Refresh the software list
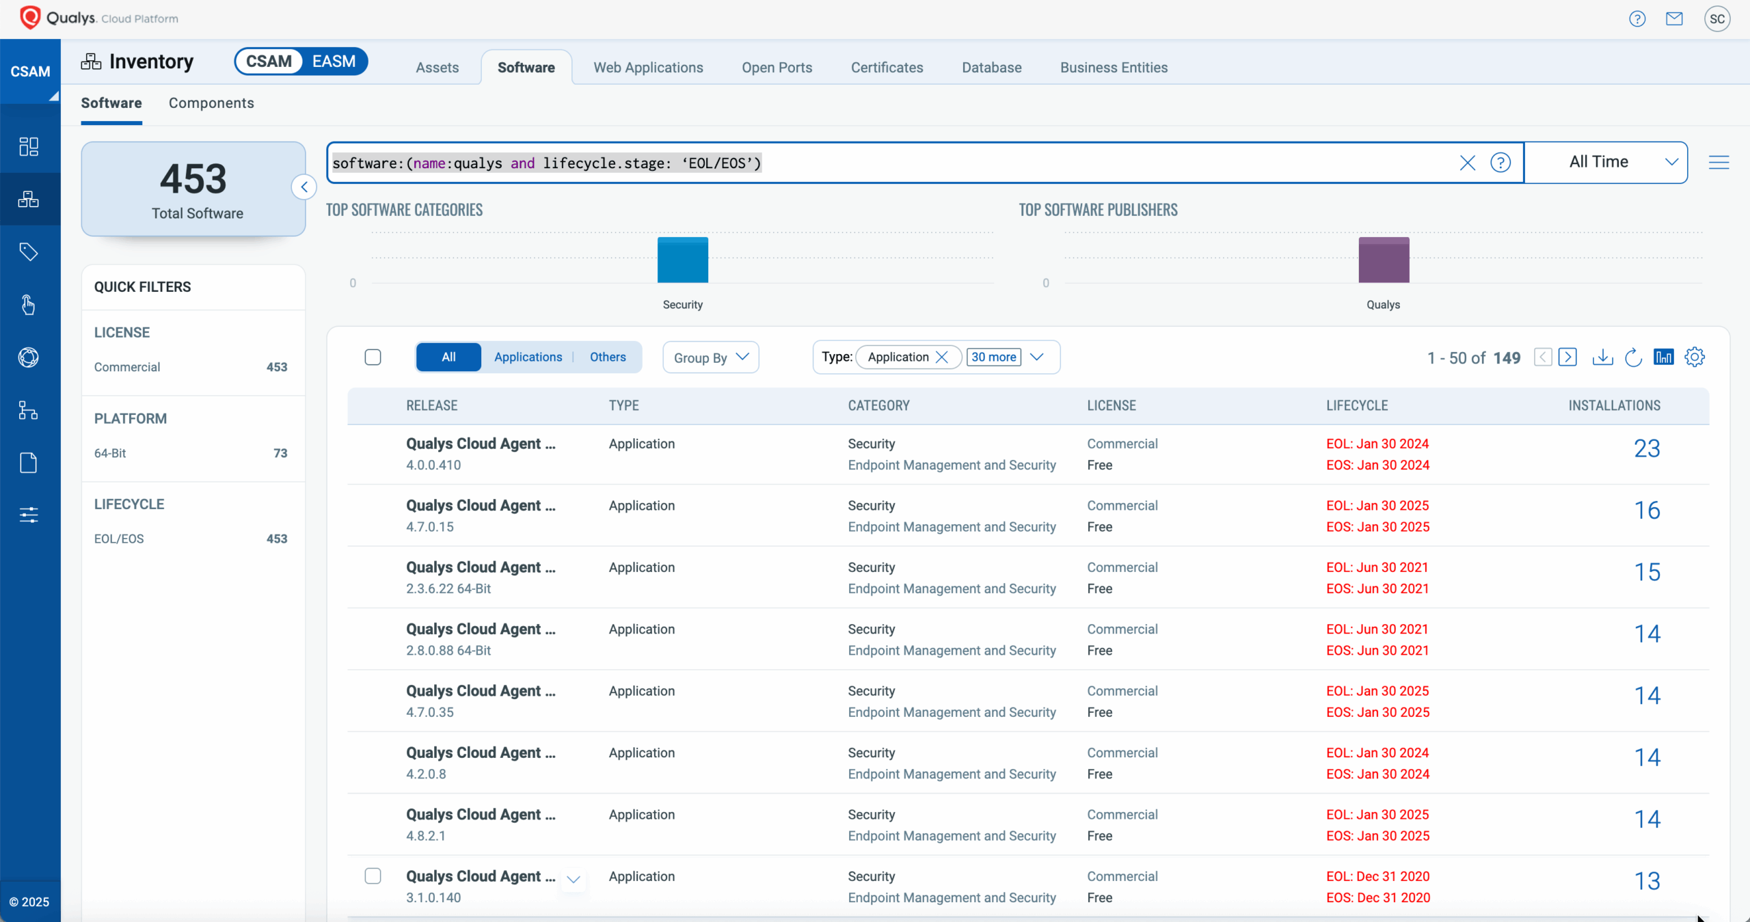The height and width of the screenshot is (922, 1750). [1633, 357]
